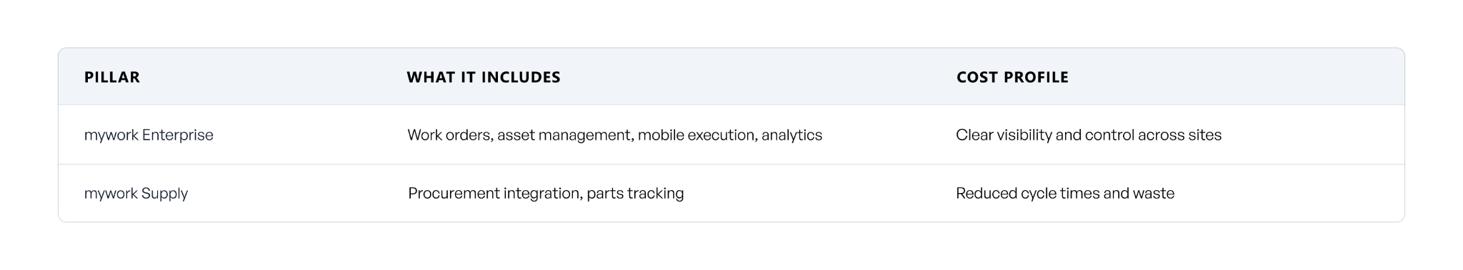This screenshot has height=270, width=1463.
Task: Click the word 'PROFILE' in header
Action: point(1039,77)
